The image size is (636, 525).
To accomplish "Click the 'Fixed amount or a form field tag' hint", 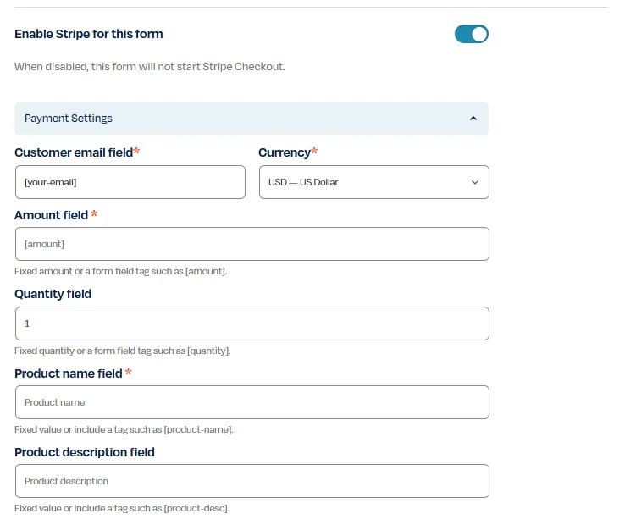I will (x=120, y=271).
